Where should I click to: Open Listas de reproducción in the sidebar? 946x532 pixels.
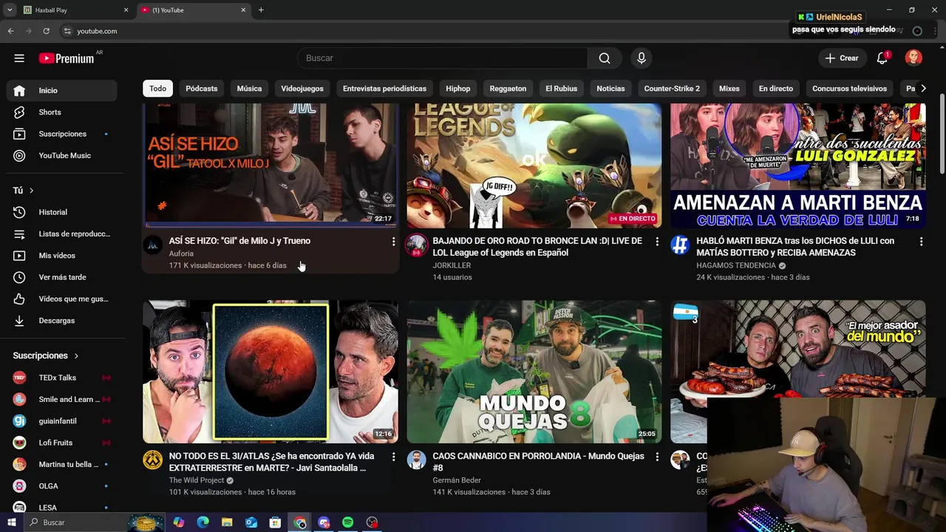point(62,233)
